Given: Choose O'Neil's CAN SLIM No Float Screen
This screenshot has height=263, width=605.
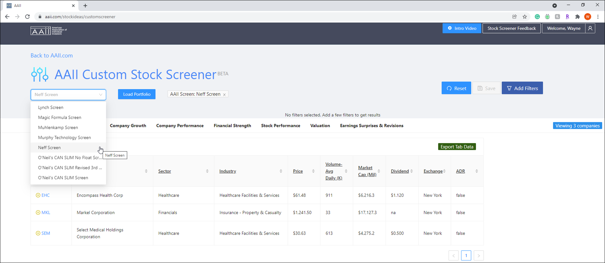Looking at the screenshot, I should tap(68, 158).
